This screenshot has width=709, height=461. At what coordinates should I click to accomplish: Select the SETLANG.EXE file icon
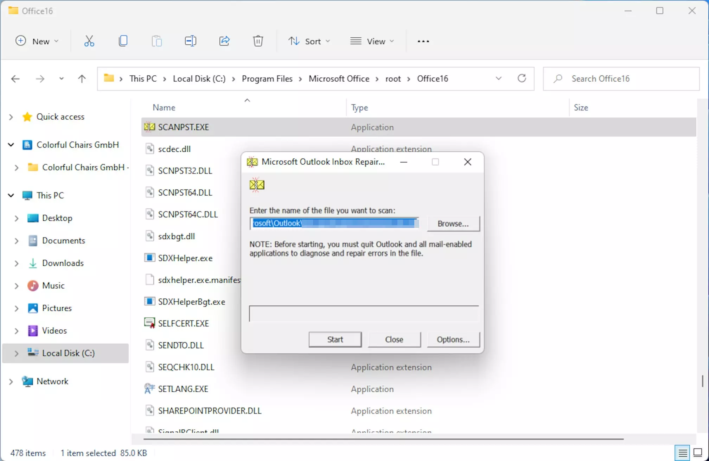coord(149,389)
